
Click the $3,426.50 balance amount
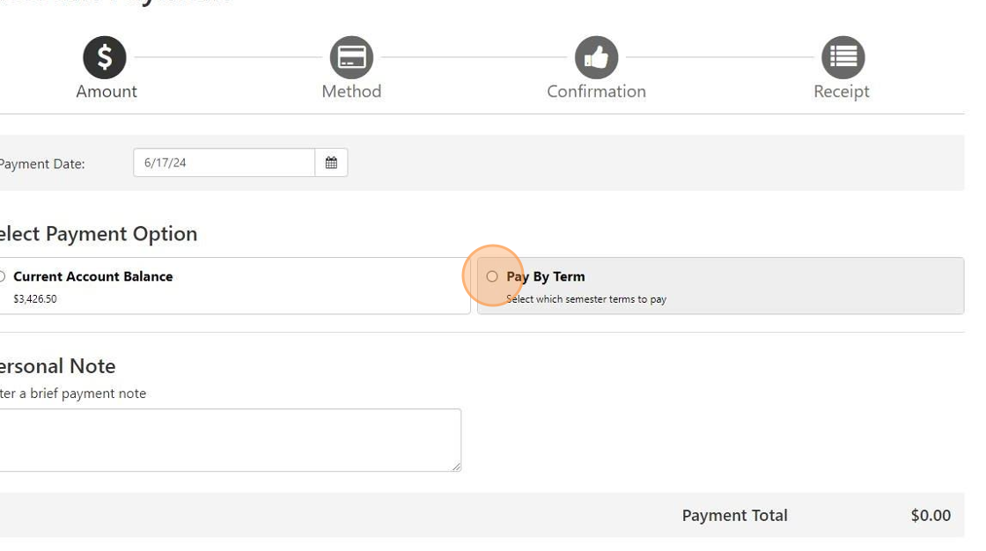coord(35,299)
